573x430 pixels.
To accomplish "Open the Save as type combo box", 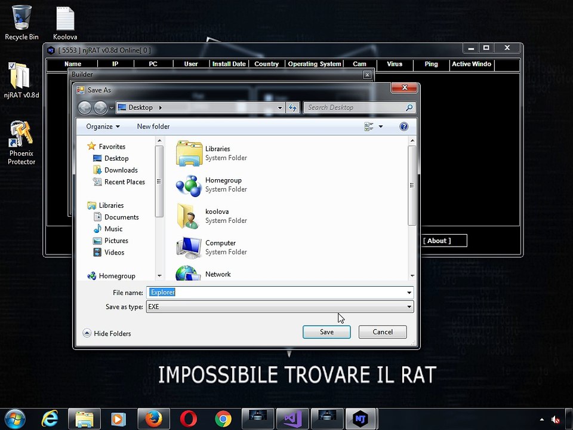I will 280,307.
